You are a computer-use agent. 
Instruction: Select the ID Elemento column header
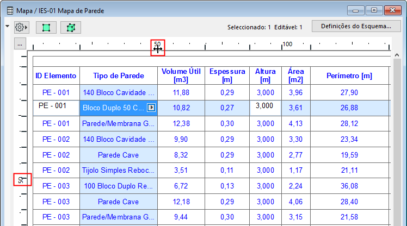coord(56,76)
